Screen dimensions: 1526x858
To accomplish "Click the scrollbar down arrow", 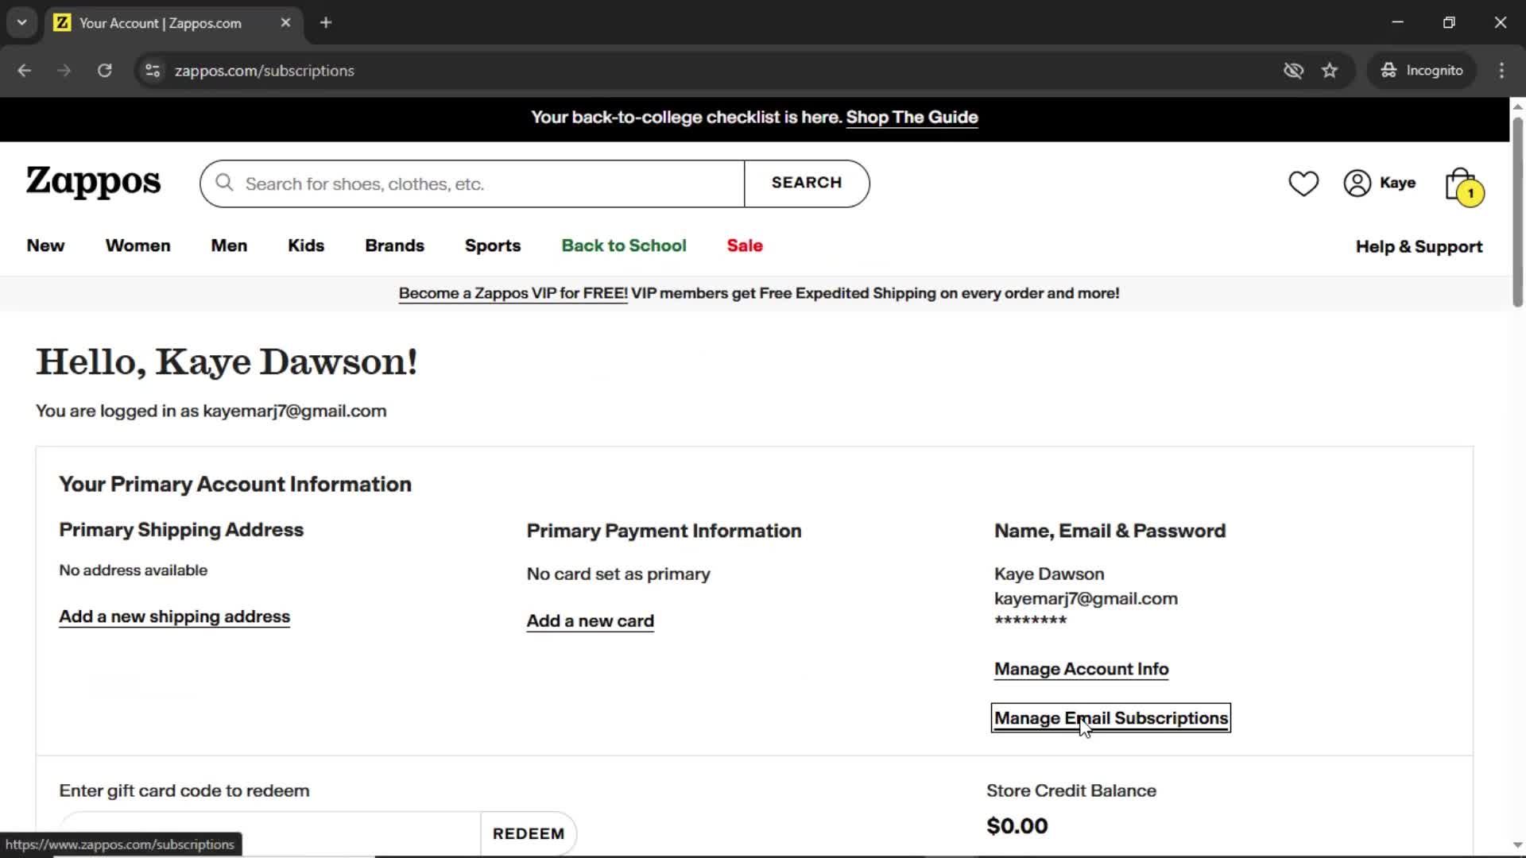I will tap(1517, 845).
